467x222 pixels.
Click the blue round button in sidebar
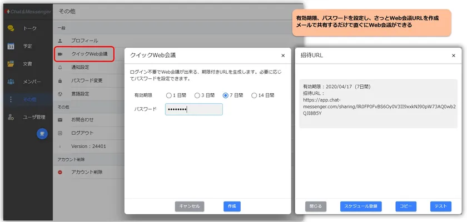42,133
